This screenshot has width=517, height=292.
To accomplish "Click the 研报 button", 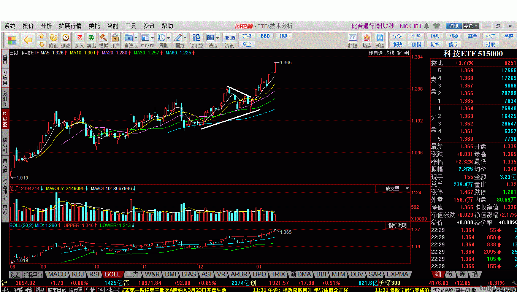I will 247,36.
